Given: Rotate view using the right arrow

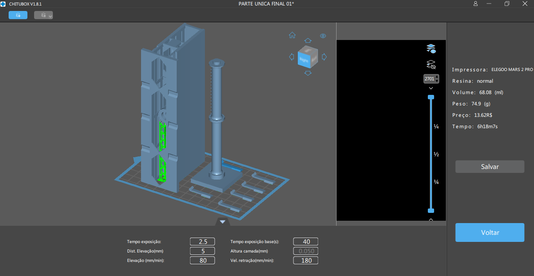Looking at the screenshot, I should click(324, 57).
